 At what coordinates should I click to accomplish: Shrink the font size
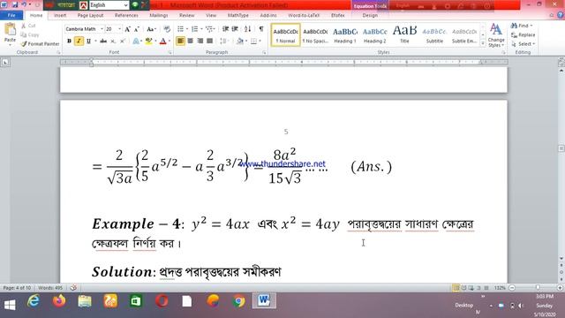tap(137, 29)
